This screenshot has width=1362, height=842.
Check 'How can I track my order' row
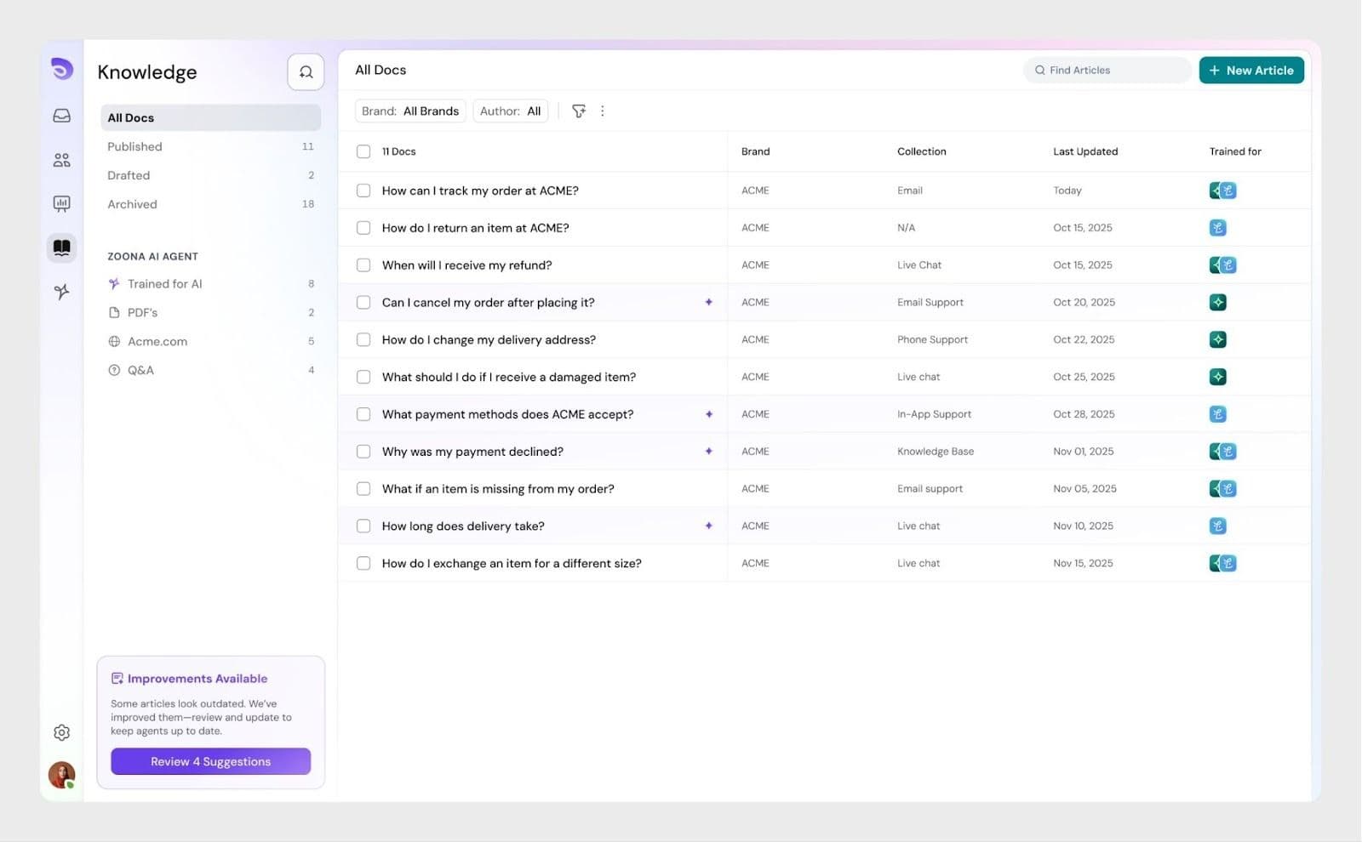point(363,191)
